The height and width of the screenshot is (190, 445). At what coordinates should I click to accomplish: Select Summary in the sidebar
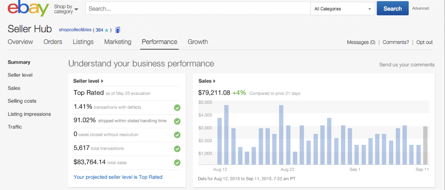click(x=19, y=62)
